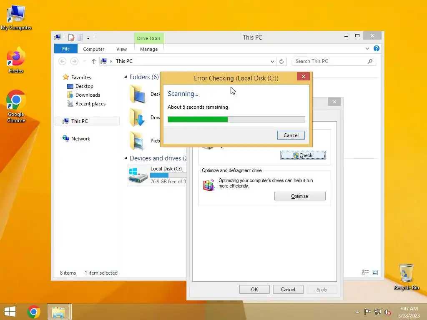Show hidden system tray icons
Screen dimensions: 427x320
click(x=357, y=312)
